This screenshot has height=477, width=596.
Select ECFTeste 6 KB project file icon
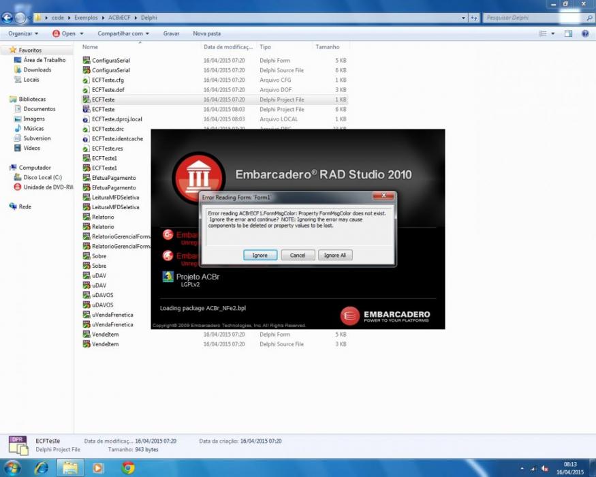coord(87,109)
